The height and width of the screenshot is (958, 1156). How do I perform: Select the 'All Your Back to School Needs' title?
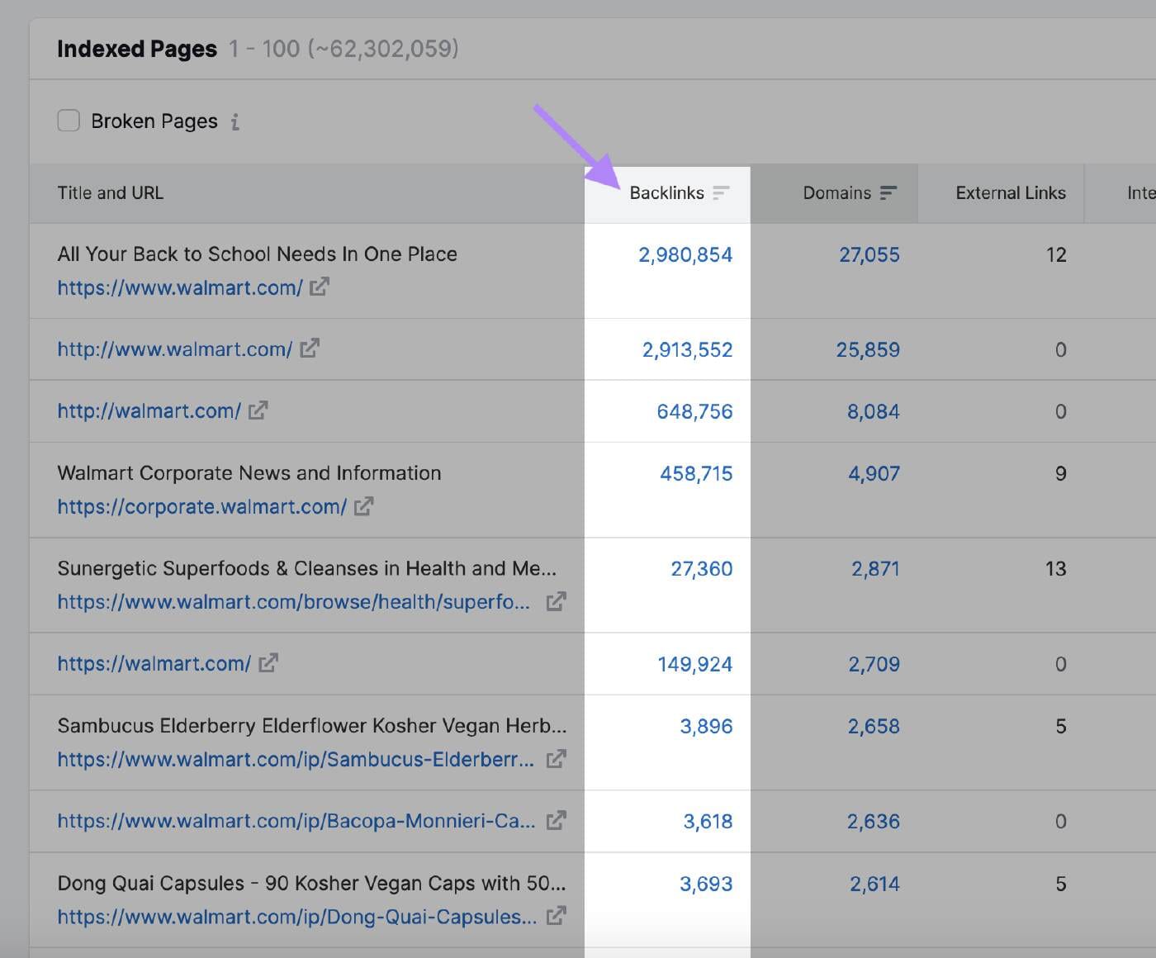(x=258, y=254)
